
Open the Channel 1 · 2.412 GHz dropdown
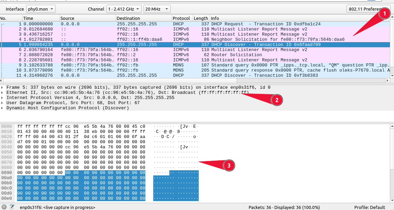point(124,9)
